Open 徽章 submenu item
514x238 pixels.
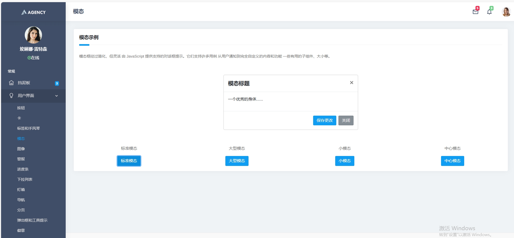(x=21, y=230)
